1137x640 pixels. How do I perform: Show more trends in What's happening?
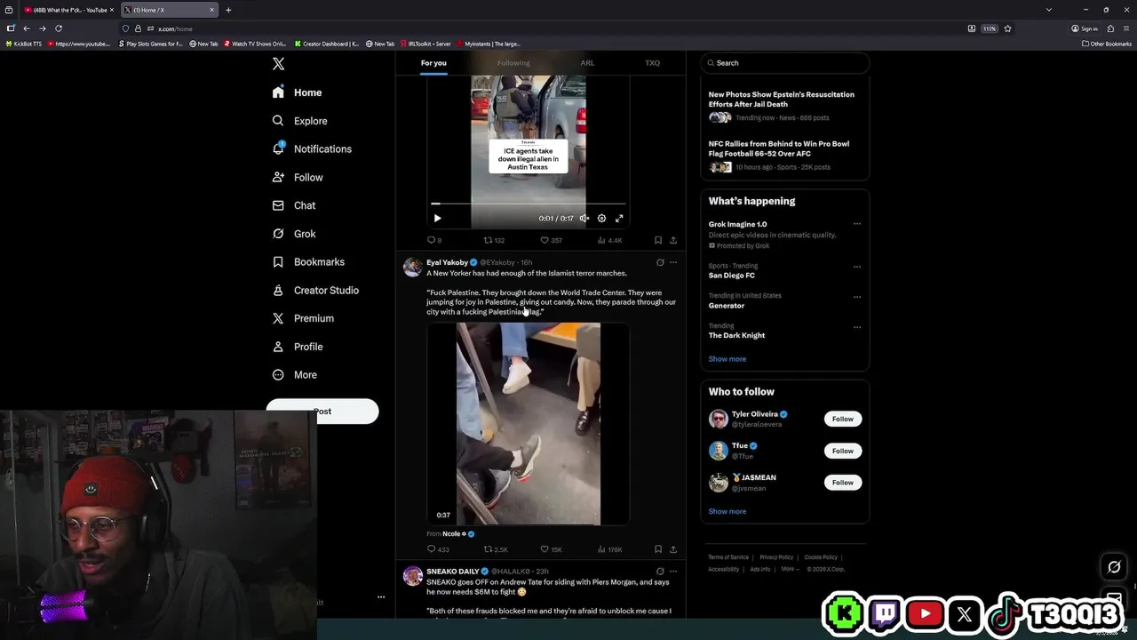728,359
